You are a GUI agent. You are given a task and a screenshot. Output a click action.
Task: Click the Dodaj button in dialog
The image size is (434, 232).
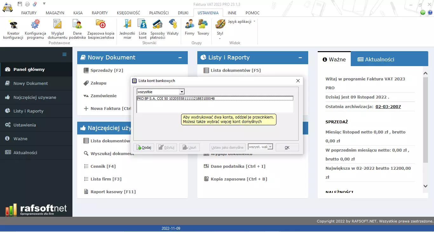144,147
